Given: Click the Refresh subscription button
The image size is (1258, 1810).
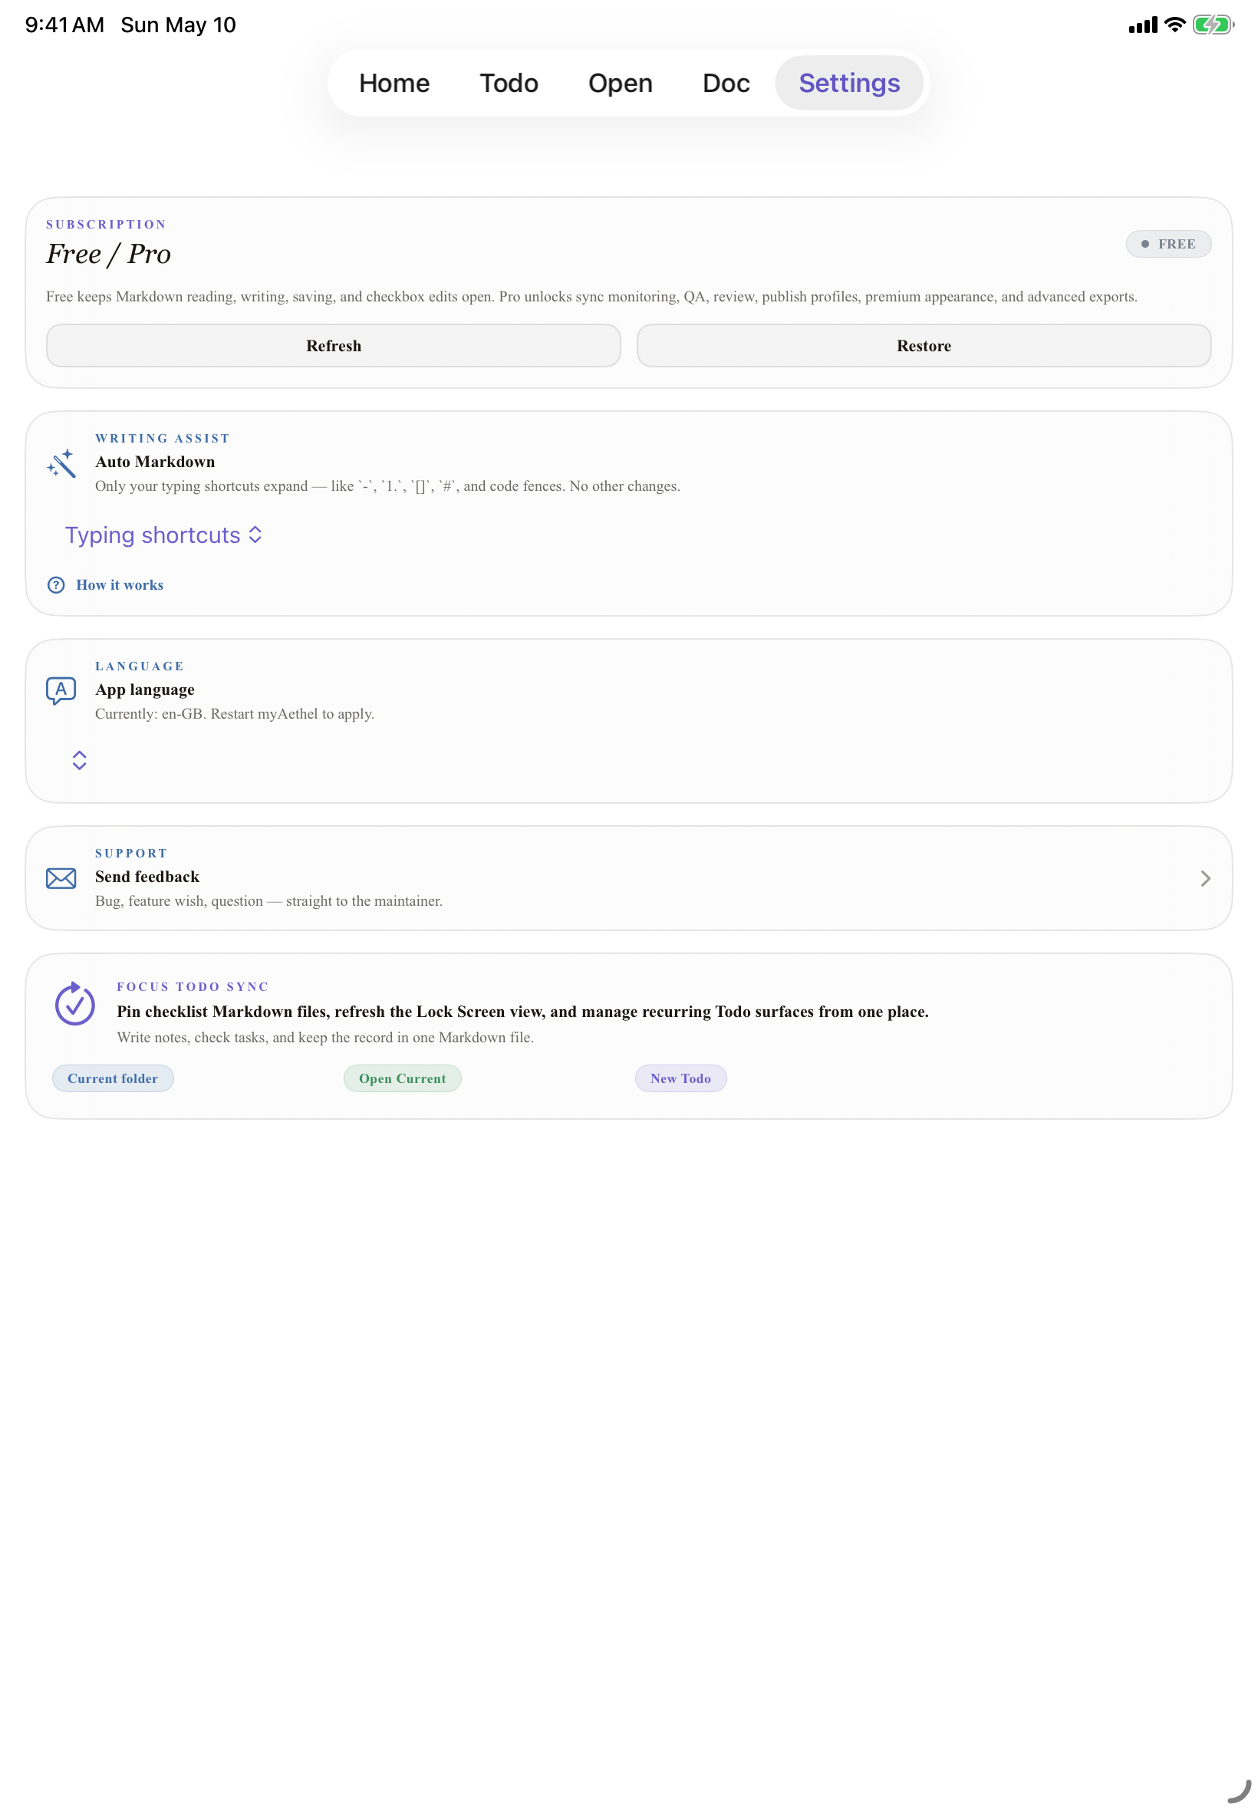Looking at the screenshot, I should pyautogui.click(x=334, y=346).
